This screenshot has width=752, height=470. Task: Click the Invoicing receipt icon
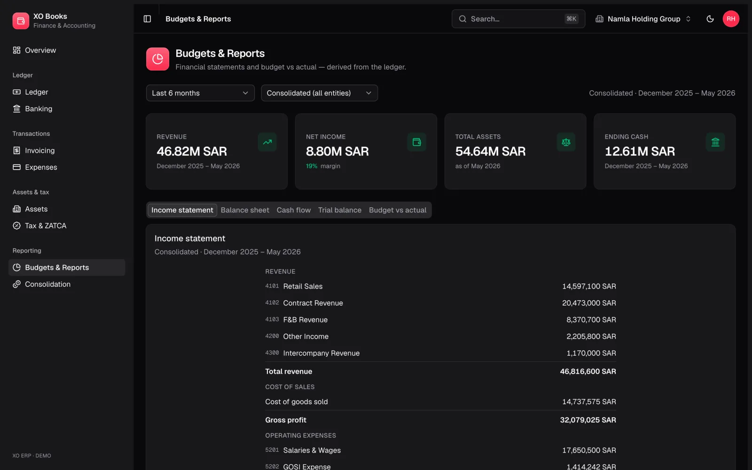17,150
